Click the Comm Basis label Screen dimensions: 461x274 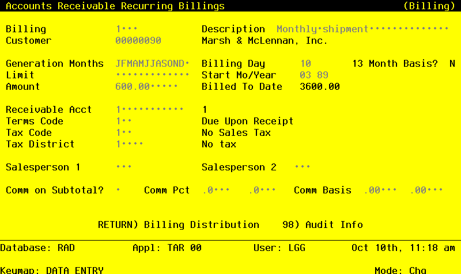point(323,190)
